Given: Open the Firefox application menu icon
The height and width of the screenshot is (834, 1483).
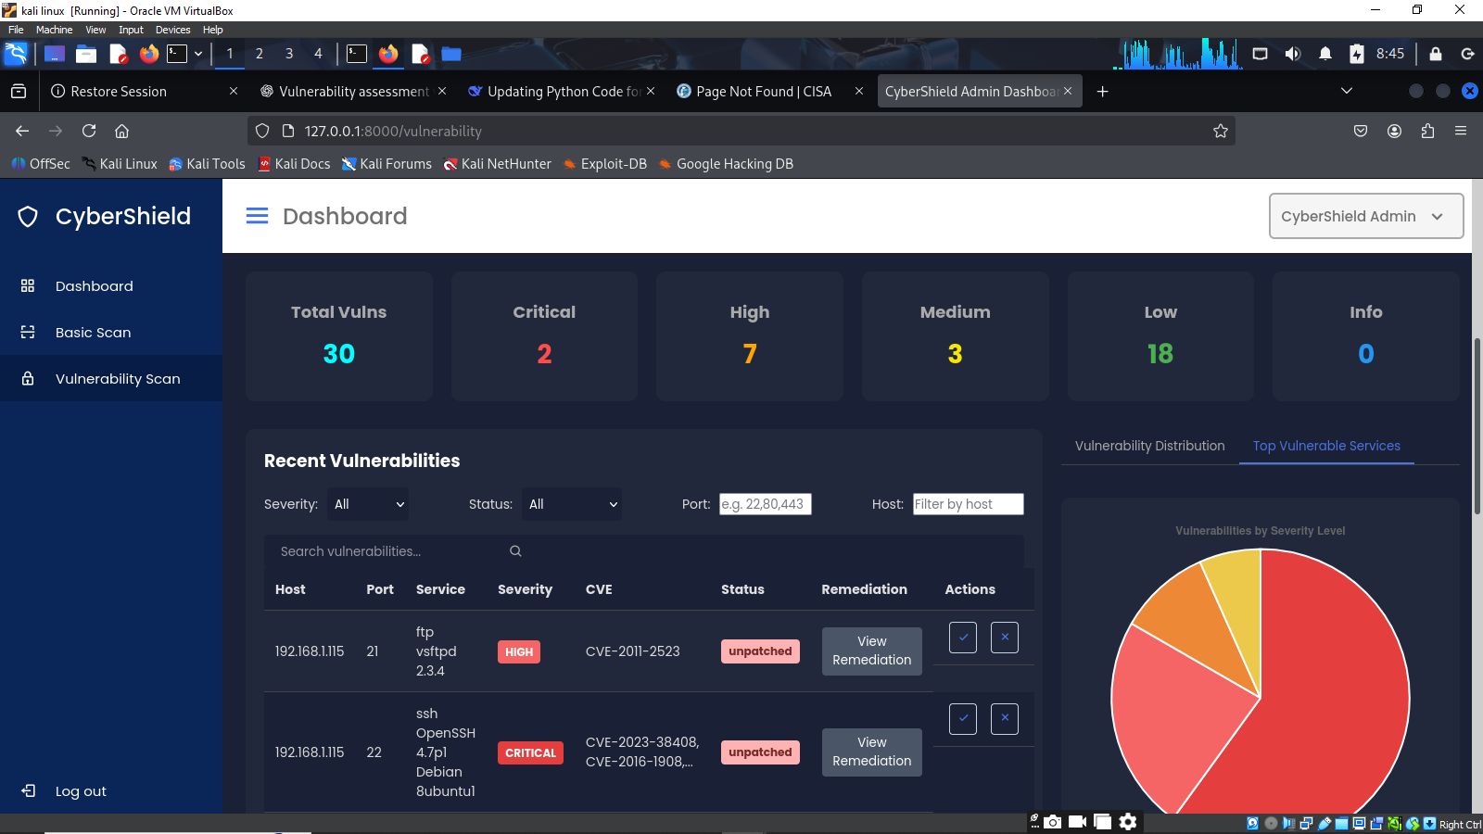Looking at the screenshot, I should click(x=1461, y=131).
